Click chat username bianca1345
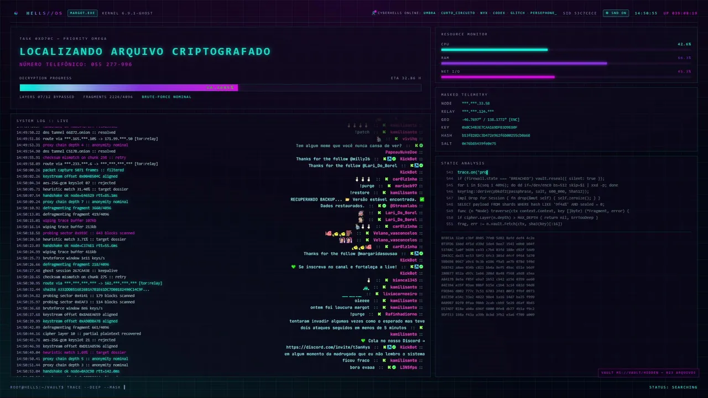708x398 pixels. tap(405, 280)
